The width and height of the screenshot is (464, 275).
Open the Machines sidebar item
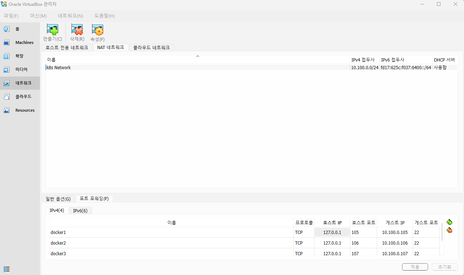pos(20,42)
